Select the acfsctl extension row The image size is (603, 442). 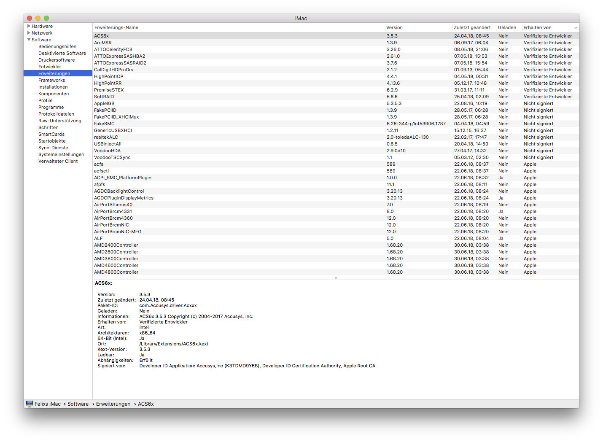coord(336,171)
